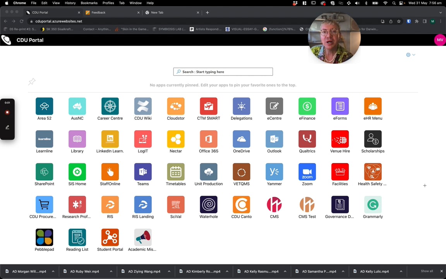Open Unit Production app
The image size is (446, 279).
(209, 172)
